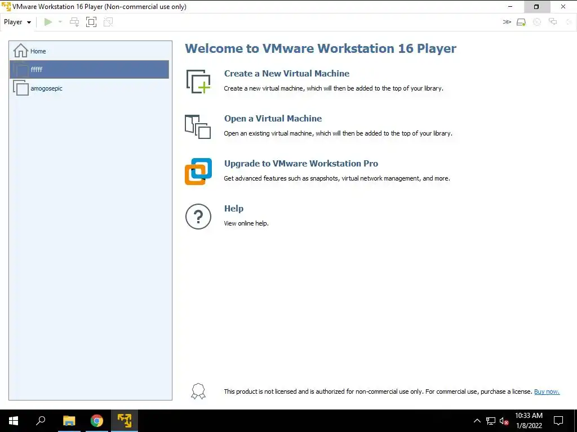Open the Player dropdown menu
This screenshot has height=432, width=577.
[17, 22]
